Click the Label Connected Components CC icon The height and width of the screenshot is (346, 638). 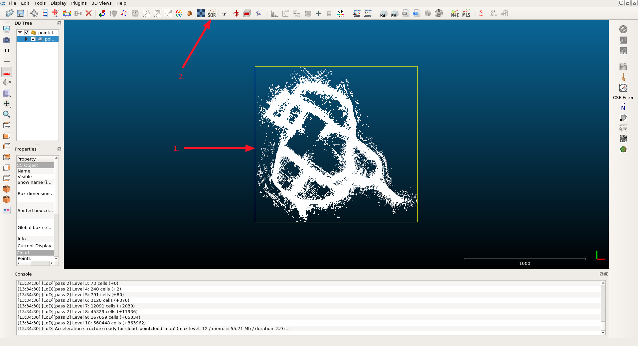click(179, 14)
